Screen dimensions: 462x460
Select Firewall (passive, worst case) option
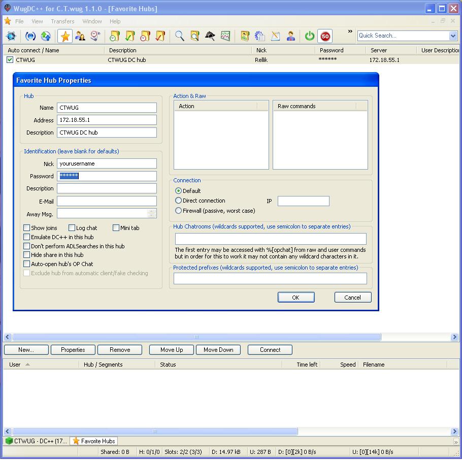[x=178, y=210]
